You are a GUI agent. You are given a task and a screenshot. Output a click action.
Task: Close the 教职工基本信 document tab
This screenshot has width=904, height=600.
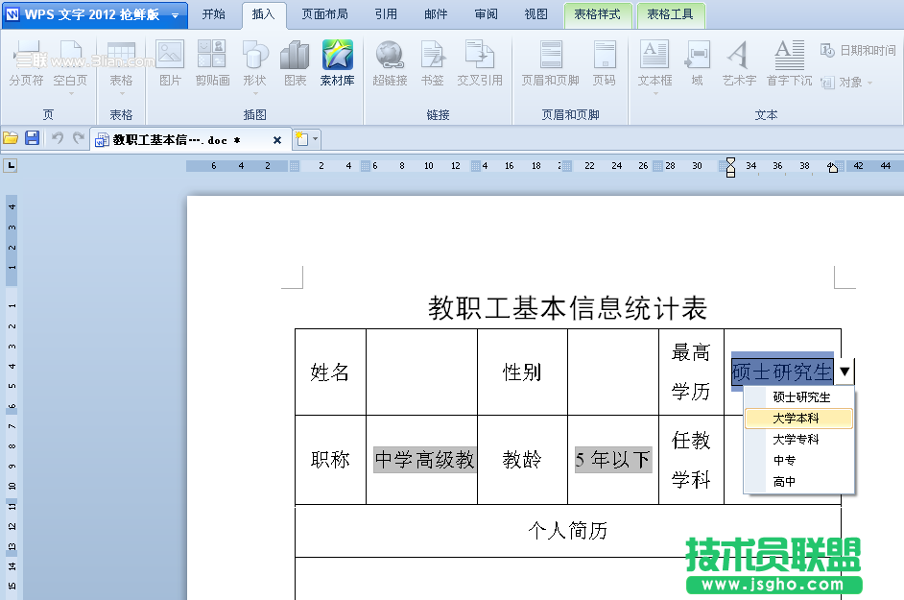pos(277,140)
